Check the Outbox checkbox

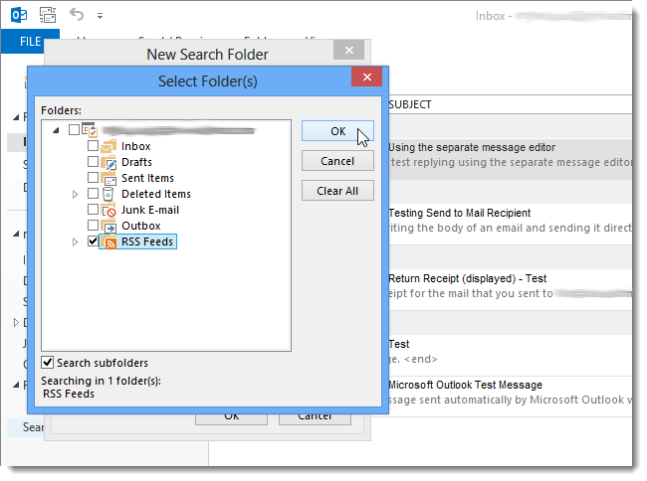(93, 226)
